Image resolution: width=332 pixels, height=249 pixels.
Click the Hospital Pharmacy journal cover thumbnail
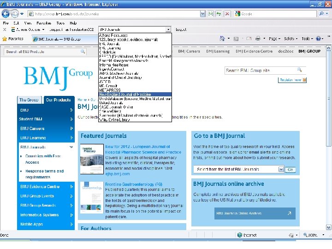[92, 159]
